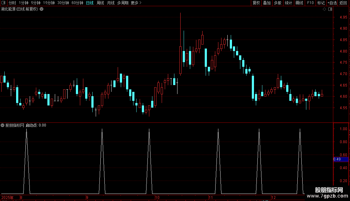Open 多股 multi-stock view
Image resolution: width=350 pixels, height=201 pixels.
coord(278,3)
